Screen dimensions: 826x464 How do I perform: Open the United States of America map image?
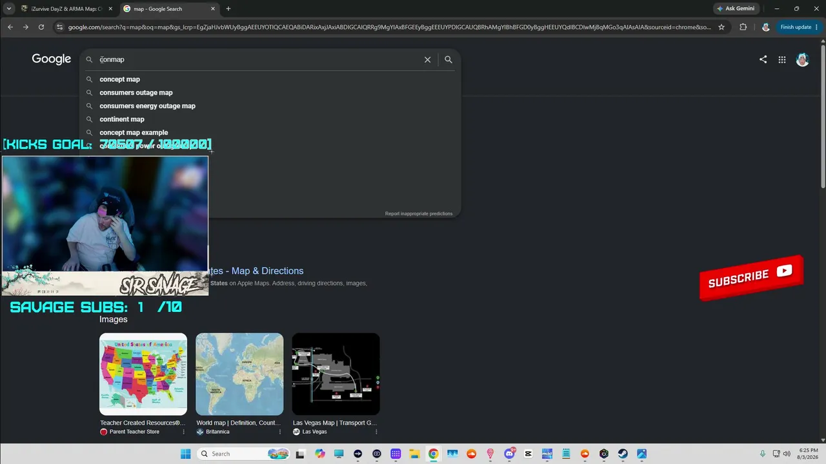[x=143, y=374]
